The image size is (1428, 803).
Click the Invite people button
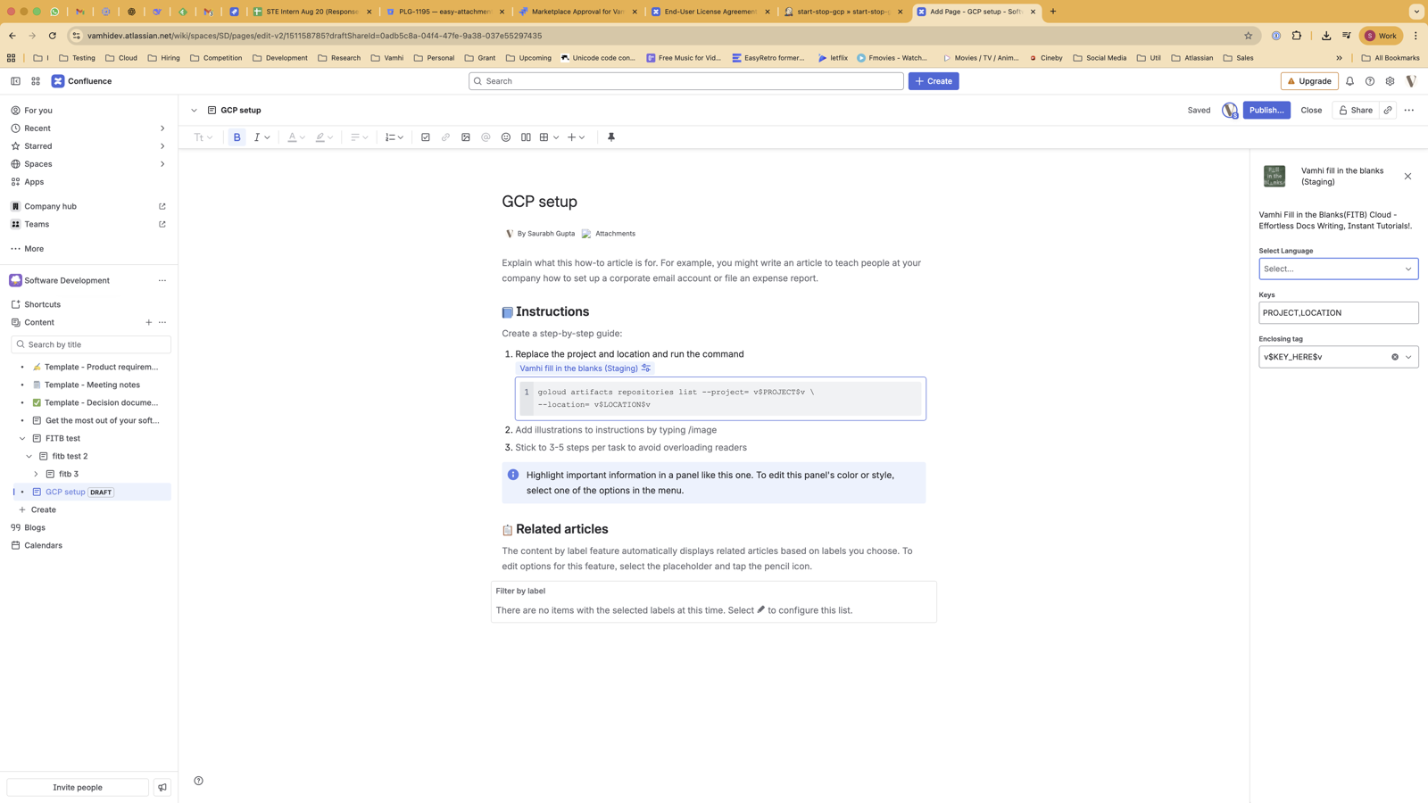coord(78,787)
